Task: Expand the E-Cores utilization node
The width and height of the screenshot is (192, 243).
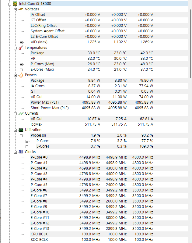Action: coord(27,147)
